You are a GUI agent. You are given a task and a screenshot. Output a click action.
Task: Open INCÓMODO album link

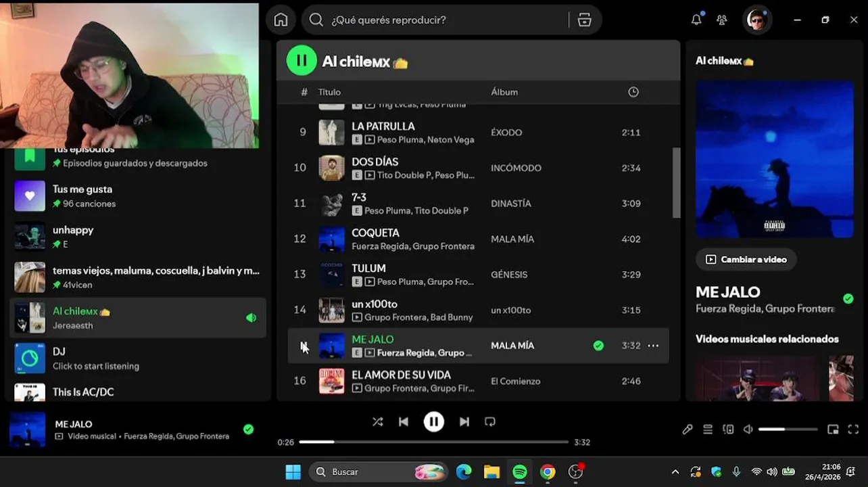pos(516,168)
